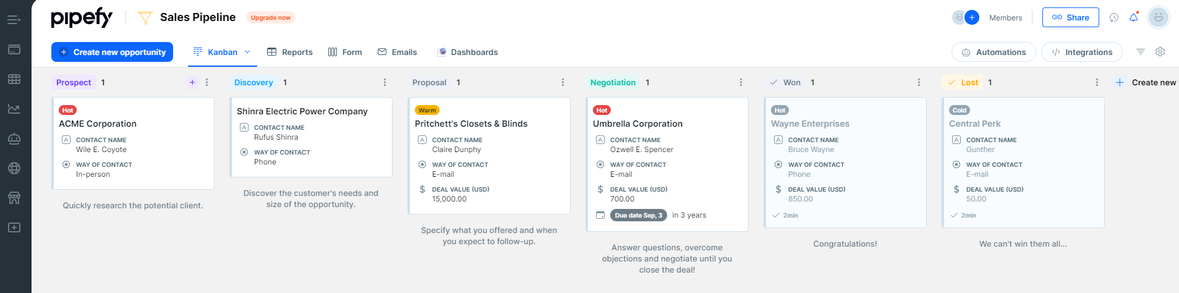Click the member avatar beside blue plus

coord(959,17)
